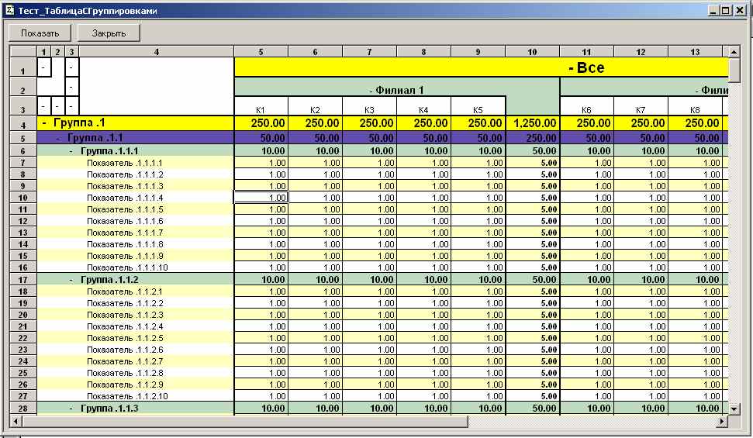Screen dimensions: 753x438
Task: Select row header 17
Action: [22, 279]
